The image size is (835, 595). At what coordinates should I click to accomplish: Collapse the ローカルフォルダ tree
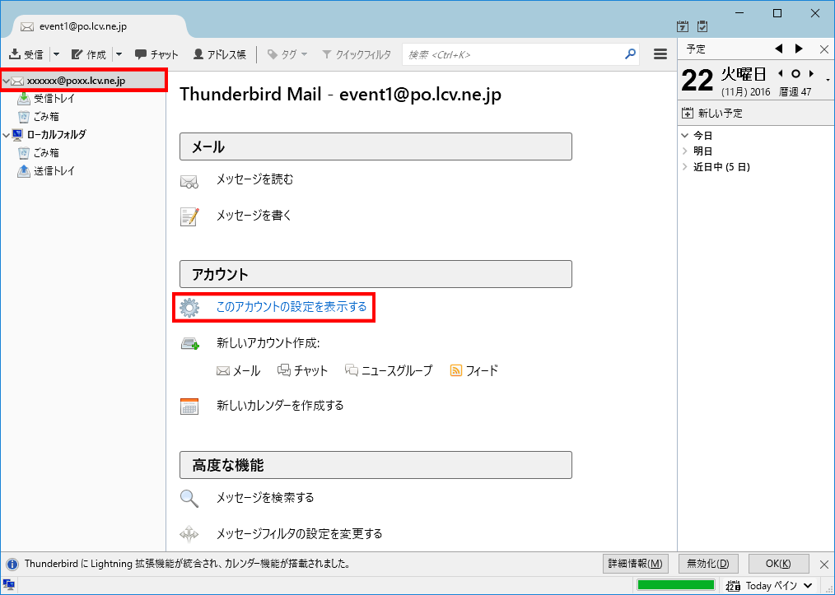pyautogui.click(x=6, y=135)
